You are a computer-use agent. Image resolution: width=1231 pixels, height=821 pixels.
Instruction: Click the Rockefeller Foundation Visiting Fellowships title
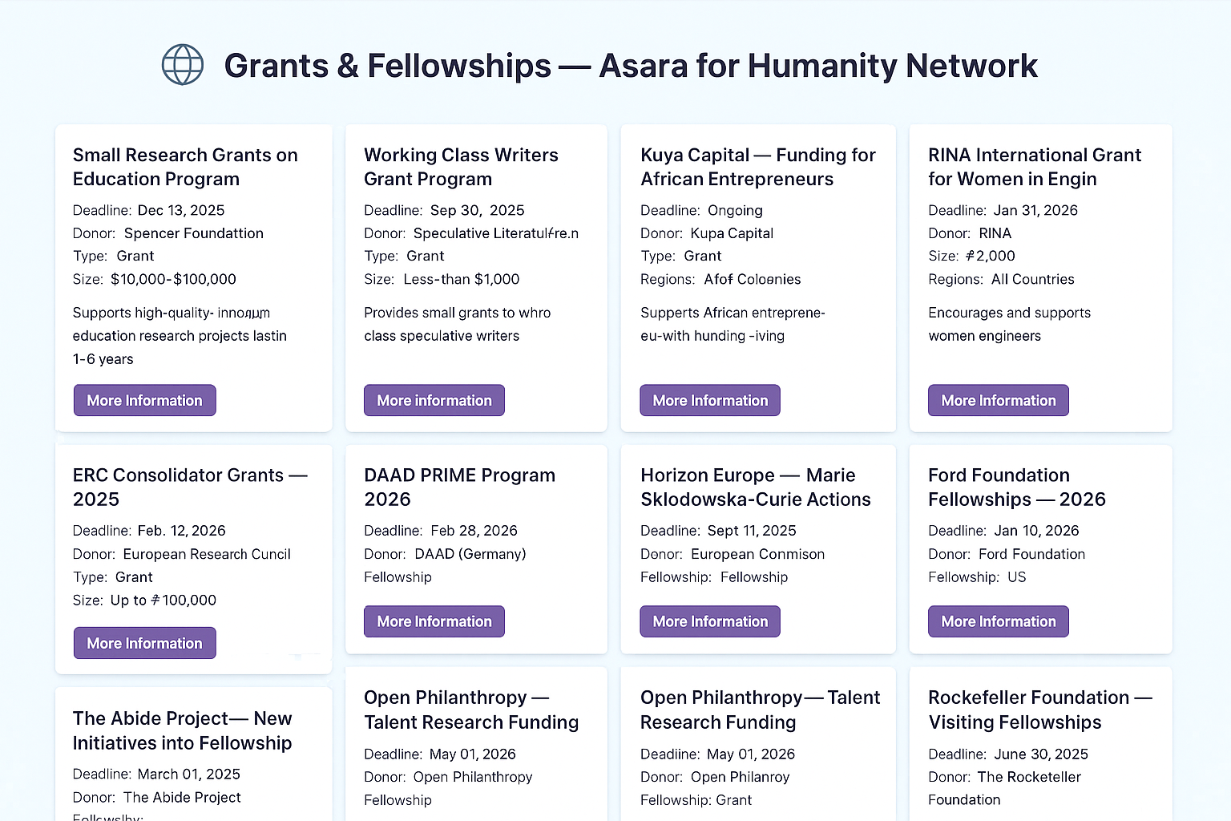1039,710
